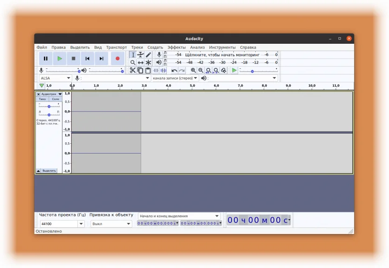Click Play-at-speed green button

(x=234, y=71)
